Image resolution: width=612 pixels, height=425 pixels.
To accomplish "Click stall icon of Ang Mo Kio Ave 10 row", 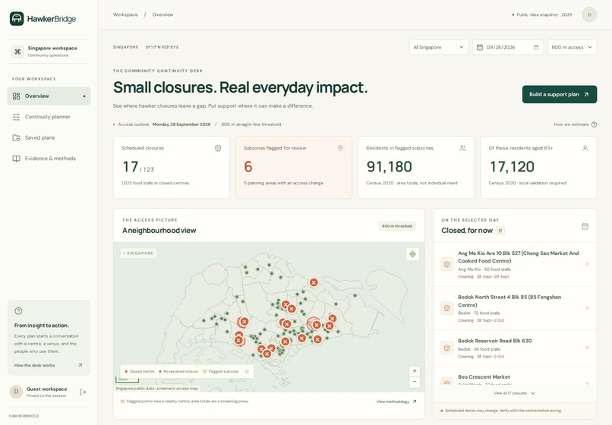I will [447, 264].
